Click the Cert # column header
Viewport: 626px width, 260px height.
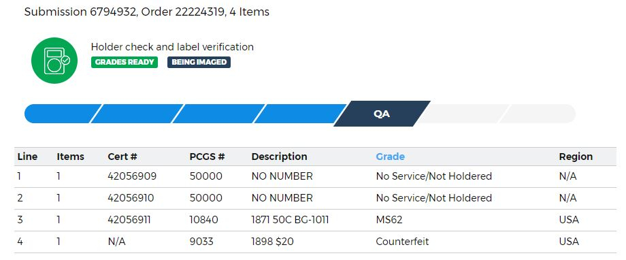tap(122, 157)
